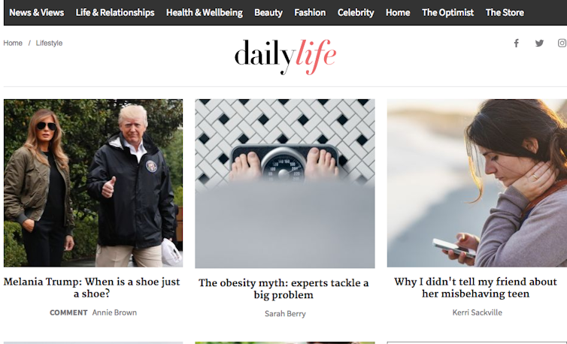Open Melania Trump shoe article headline
Screen dimensions: 567x344
(x=92, y=287)
